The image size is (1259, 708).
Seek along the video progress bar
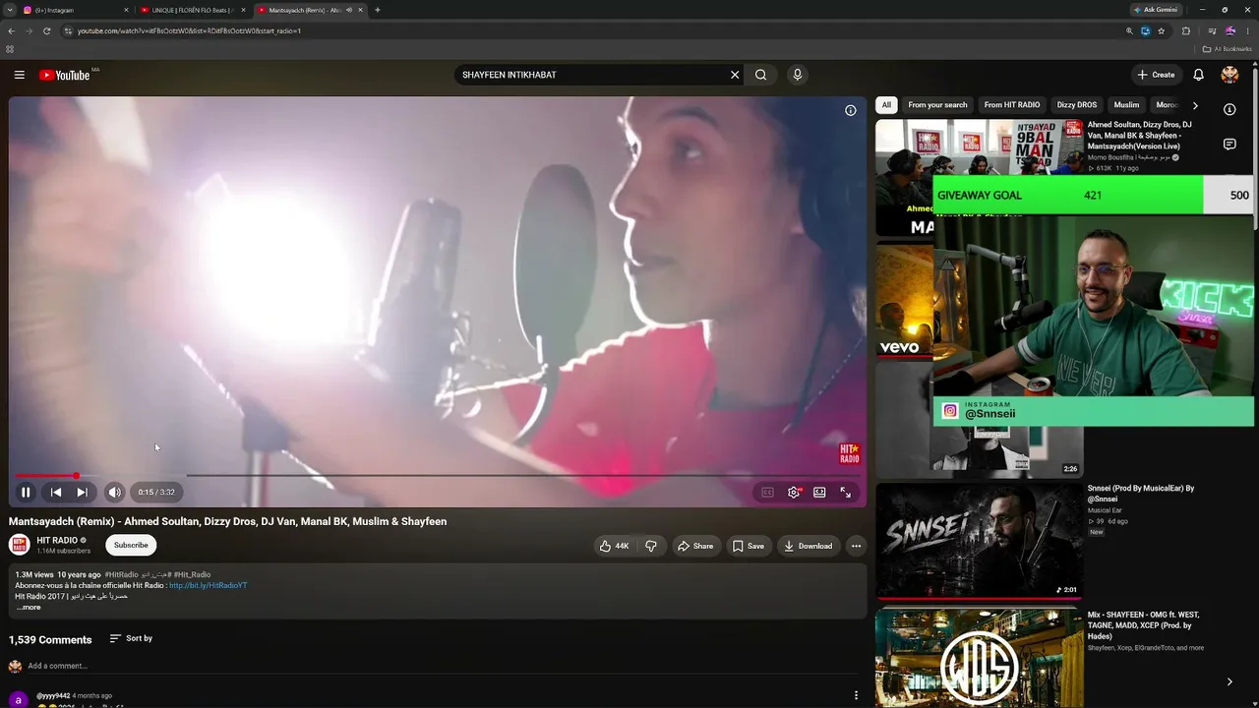coord(438,476)
